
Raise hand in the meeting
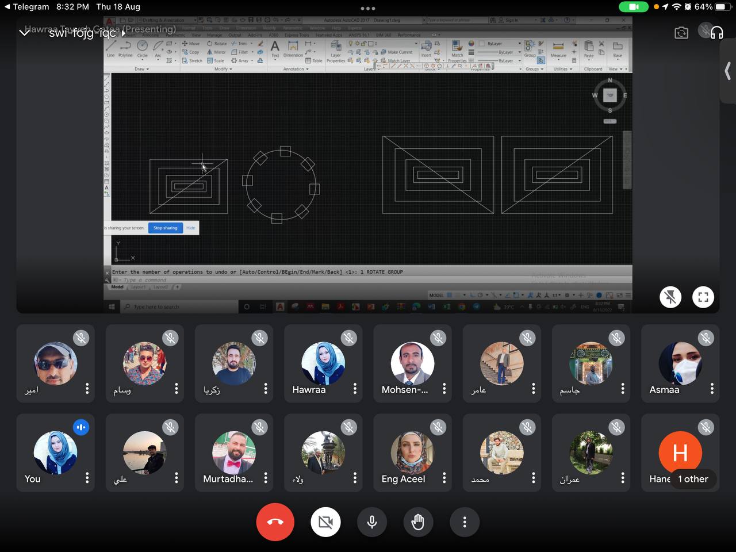[418, 522]
